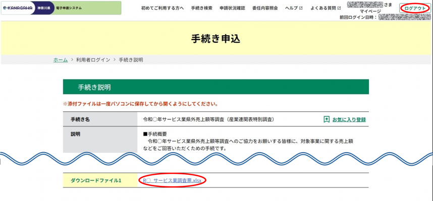Click the 手続き説明 green section header
Screen dimensions: 433x201
215,87
